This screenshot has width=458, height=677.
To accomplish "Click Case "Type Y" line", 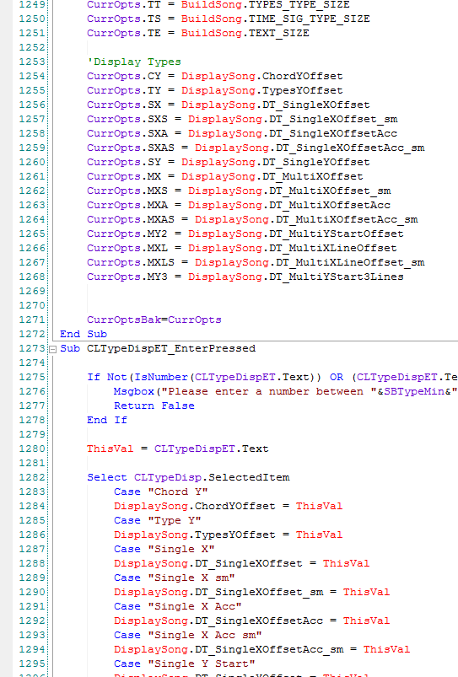I will [x=157, y=520].
